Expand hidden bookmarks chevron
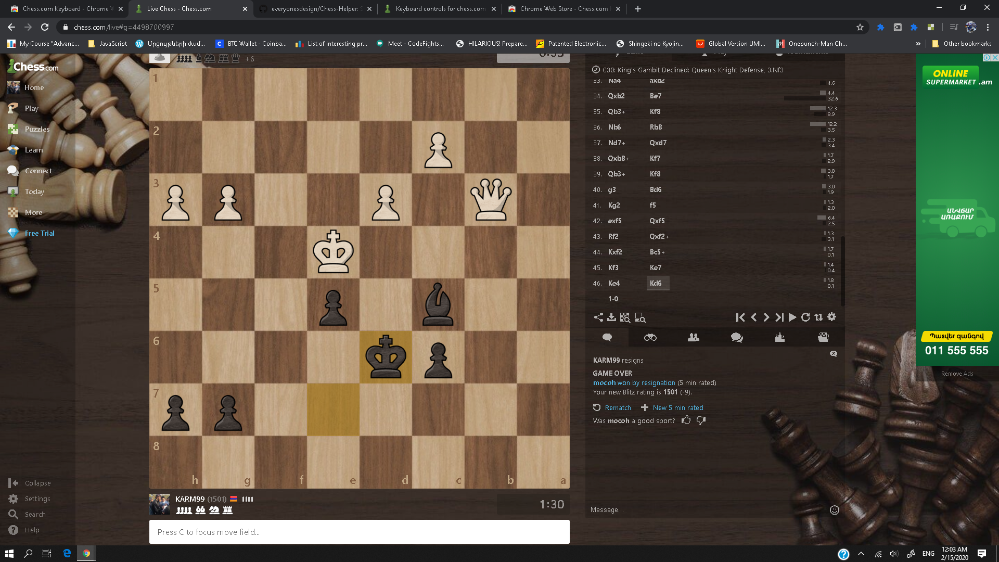The height and width of the screenshot is (562, 999). [918, 44]
